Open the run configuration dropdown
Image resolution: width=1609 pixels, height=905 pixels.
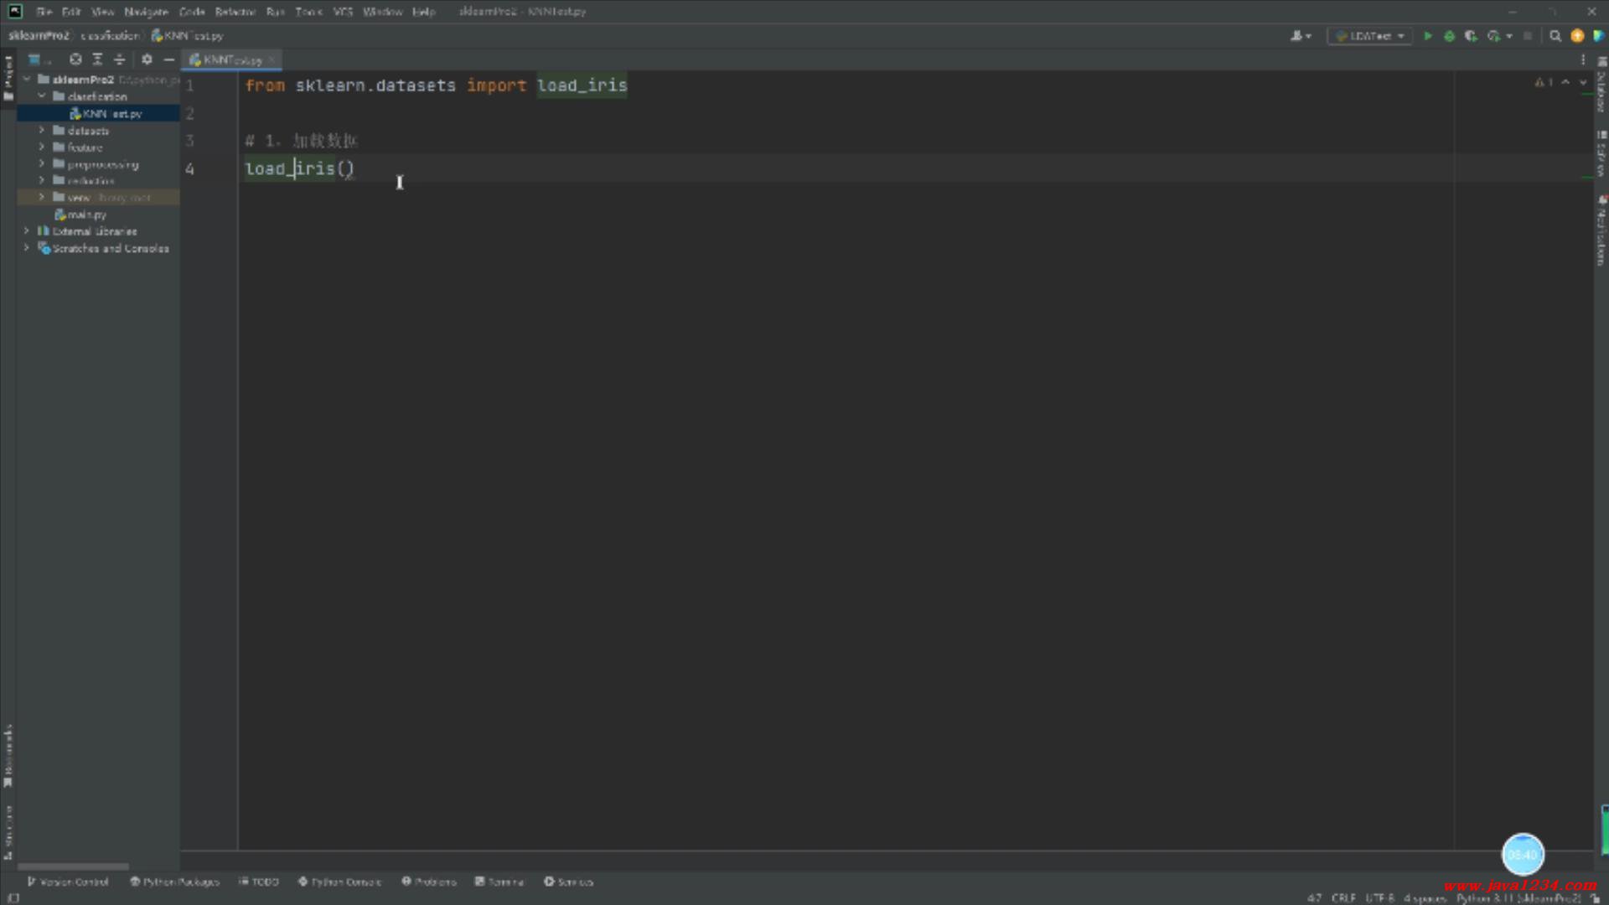tap(1370, 36)
